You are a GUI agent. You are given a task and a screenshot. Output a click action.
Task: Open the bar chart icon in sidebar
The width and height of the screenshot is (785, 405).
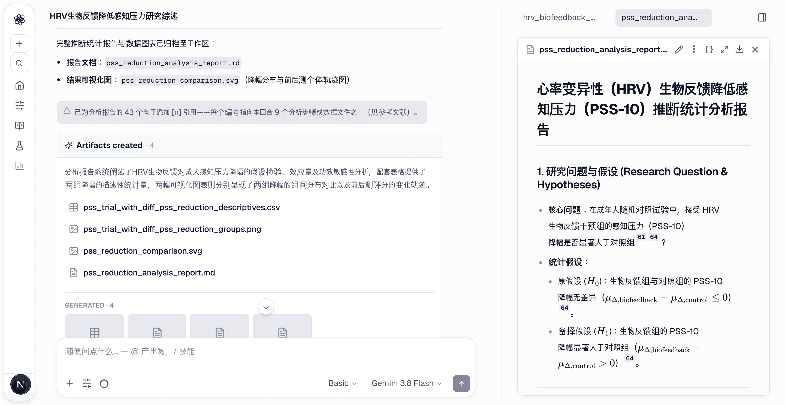point(20,165)
